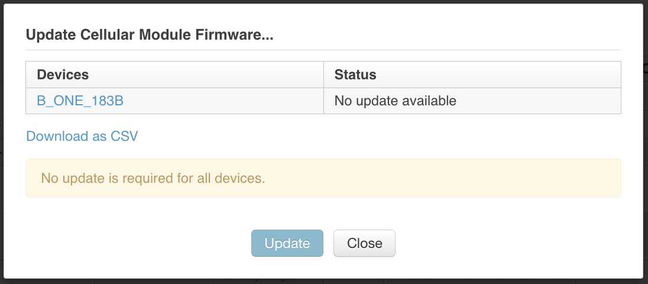Click the yellow alert banner
Viewport: 648px width, 284px height.
point(323,177)
